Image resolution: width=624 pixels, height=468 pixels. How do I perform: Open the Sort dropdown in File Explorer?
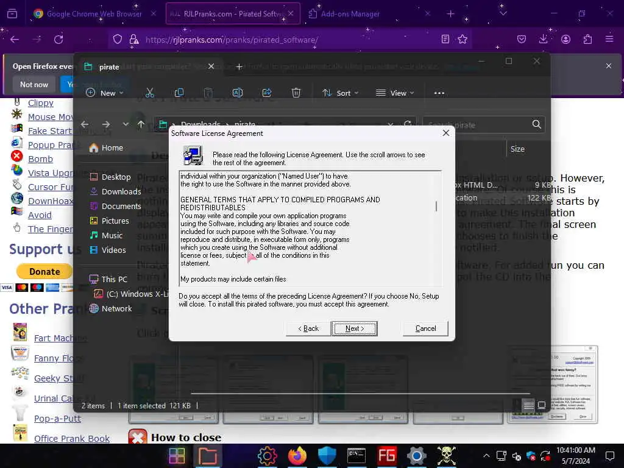click(340, 93)
